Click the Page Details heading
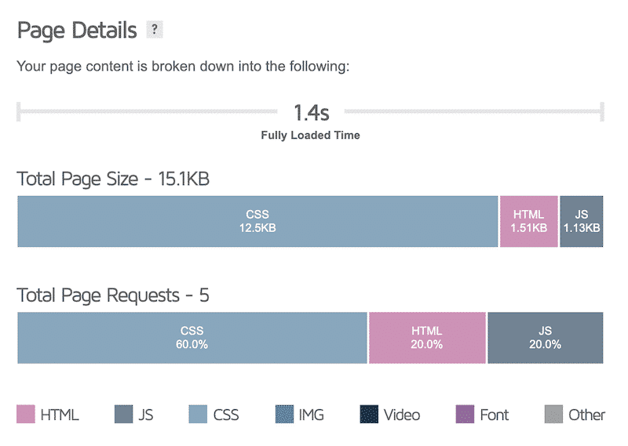Viewport: 628px width, 446px height. [x=77, y=31]
